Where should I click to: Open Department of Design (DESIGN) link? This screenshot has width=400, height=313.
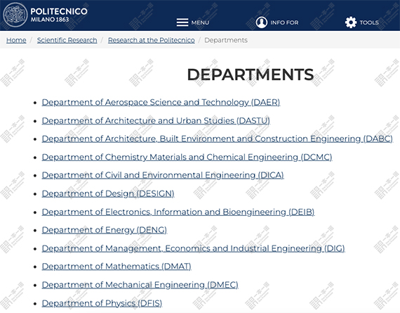(108, 193)
